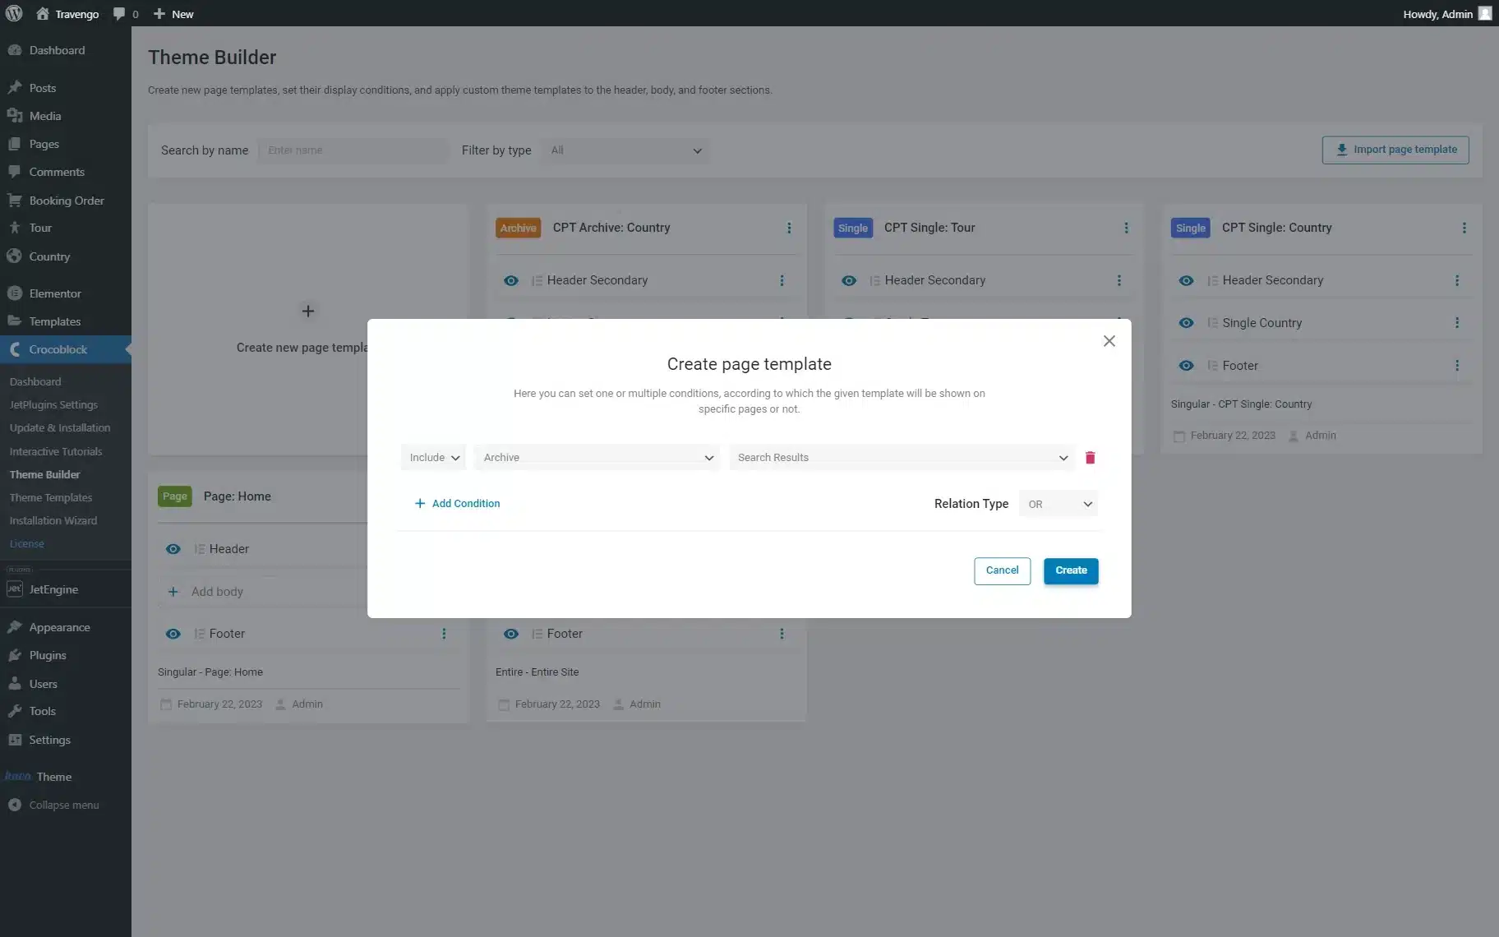Viewport: 1499px width, 937px height.
Task: Toggle visibility of Header Secondary in CPT Archive: Country
Action: [511, 280]
